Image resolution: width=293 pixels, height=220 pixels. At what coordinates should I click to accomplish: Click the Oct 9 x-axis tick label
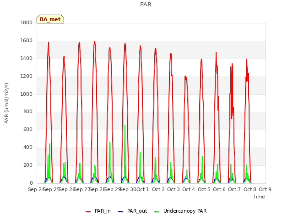[x=265, y=189]
